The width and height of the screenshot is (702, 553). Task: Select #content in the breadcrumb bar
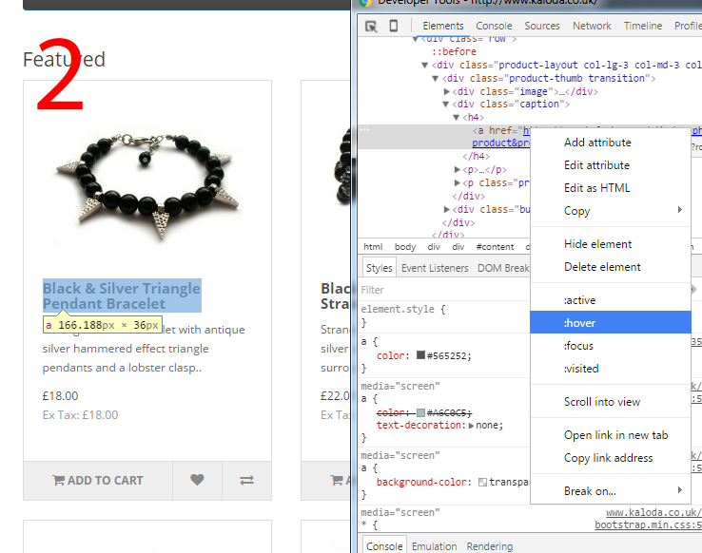coord(495,247)
